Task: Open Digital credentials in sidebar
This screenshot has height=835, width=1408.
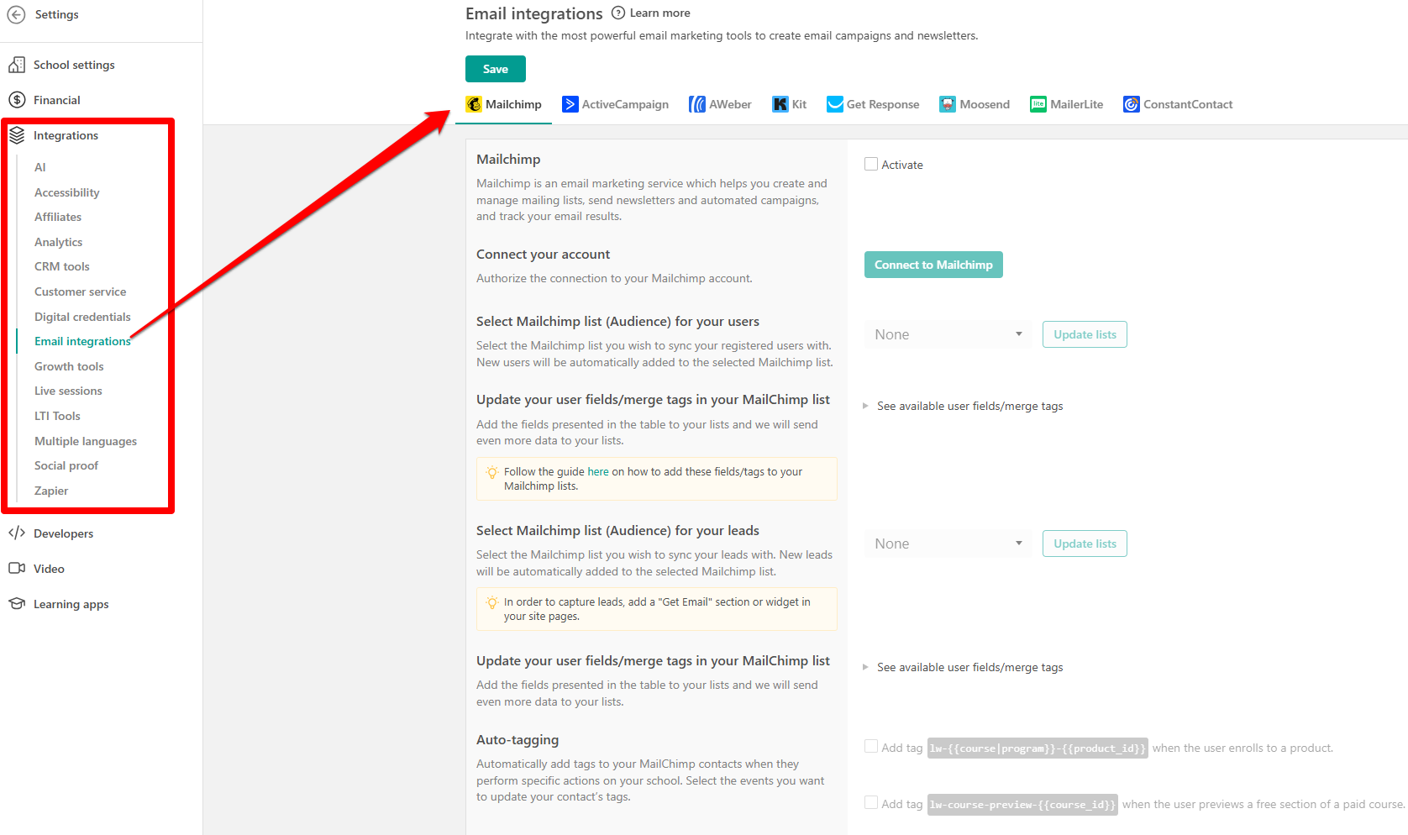Action: click(82, 317)
